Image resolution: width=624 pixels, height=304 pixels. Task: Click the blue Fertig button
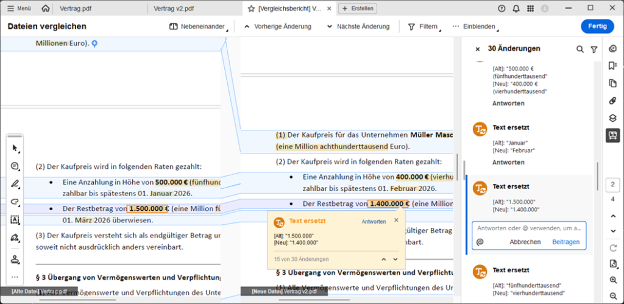pyautogui.click(x=597, y=27)
